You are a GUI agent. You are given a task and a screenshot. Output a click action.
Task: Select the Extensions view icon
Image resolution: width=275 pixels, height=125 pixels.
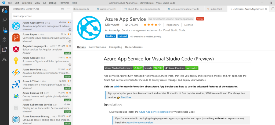(x=4, y=50)
